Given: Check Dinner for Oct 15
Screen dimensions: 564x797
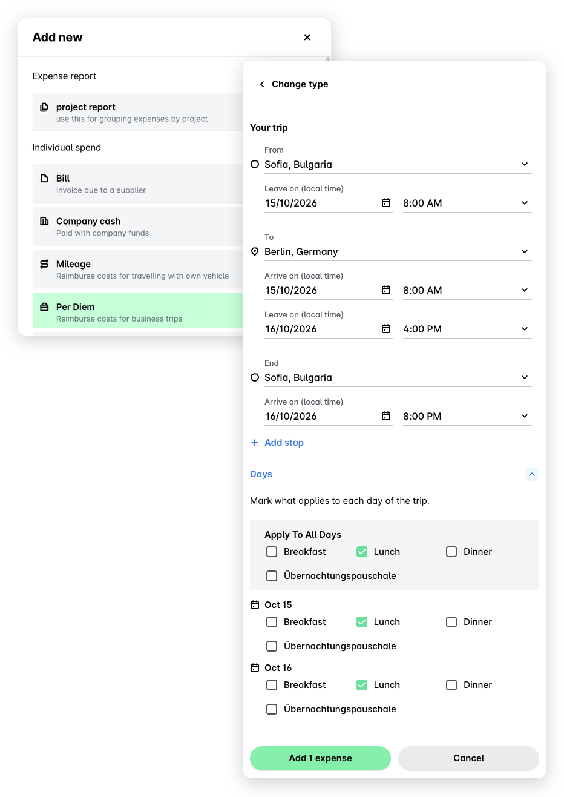Looking at the screenshot, I should [x=451, y=622].
